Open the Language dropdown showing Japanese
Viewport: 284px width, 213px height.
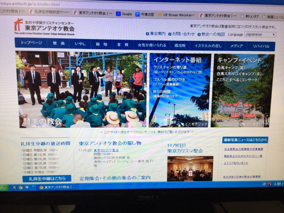tap(260, 34)
